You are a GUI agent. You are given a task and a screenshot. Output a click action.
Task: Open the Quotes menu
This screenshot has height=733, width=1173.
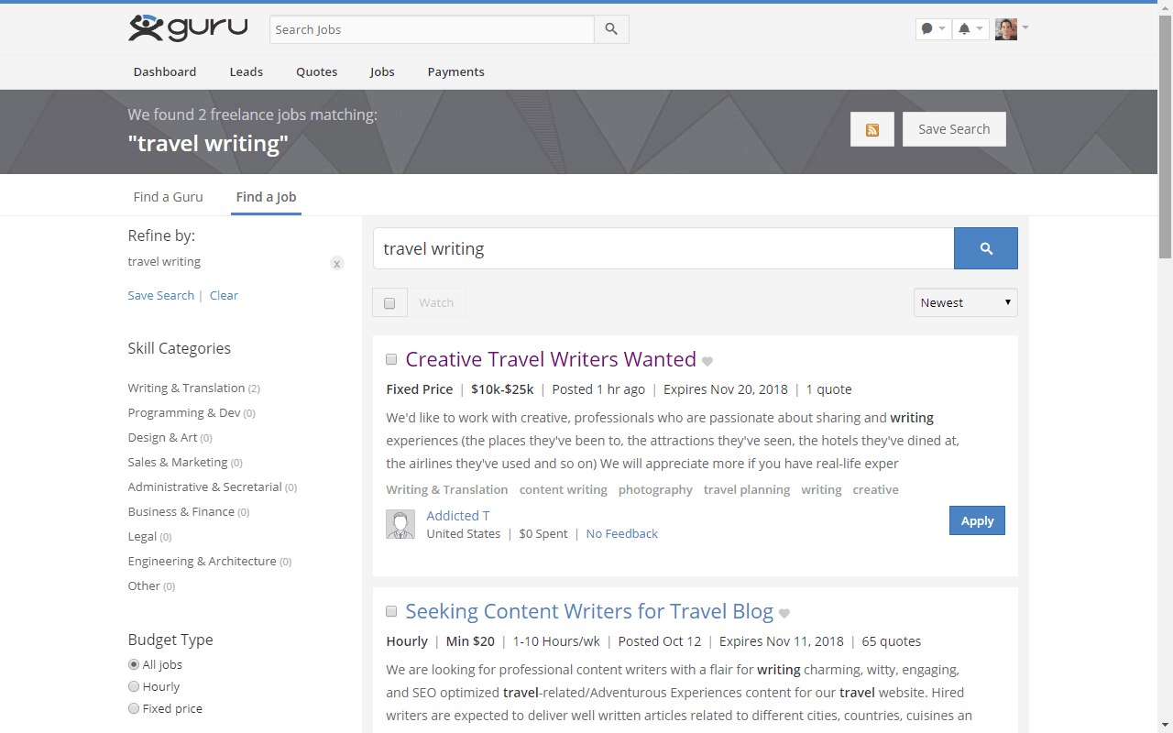(317, 71)
